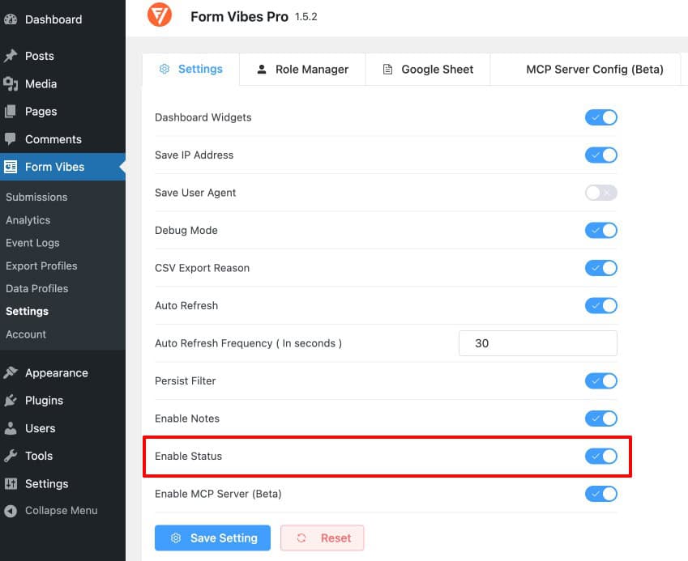Open the Pages menu item
The image size is (688, 561).
[62, 112]
